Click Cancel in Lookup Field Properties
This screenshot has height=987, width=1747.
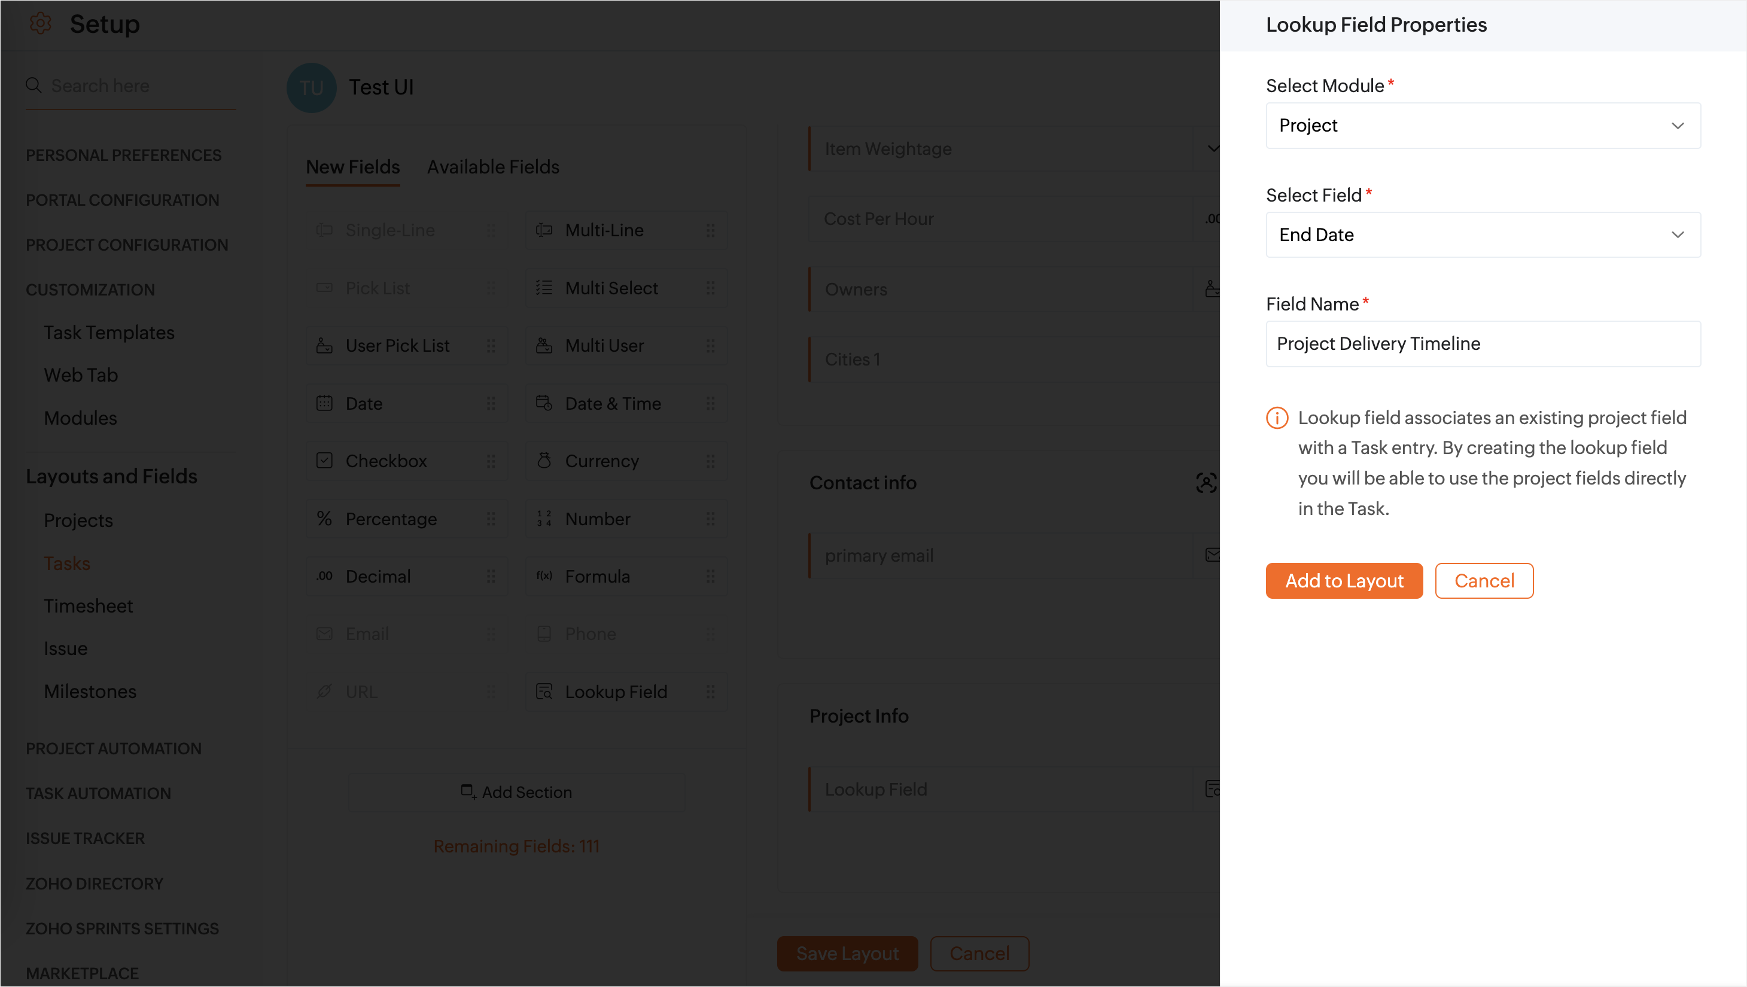point(1483,581)
